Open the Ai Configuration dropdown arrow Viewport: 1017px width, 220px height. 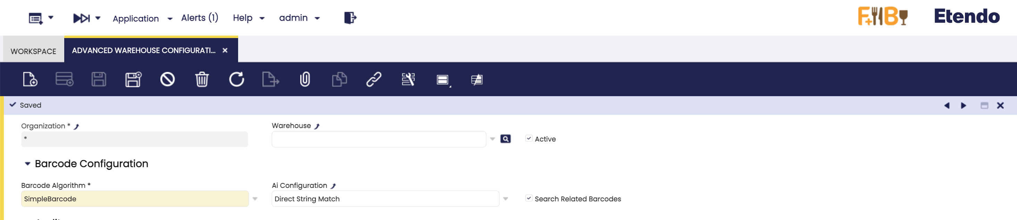[505, 199]
